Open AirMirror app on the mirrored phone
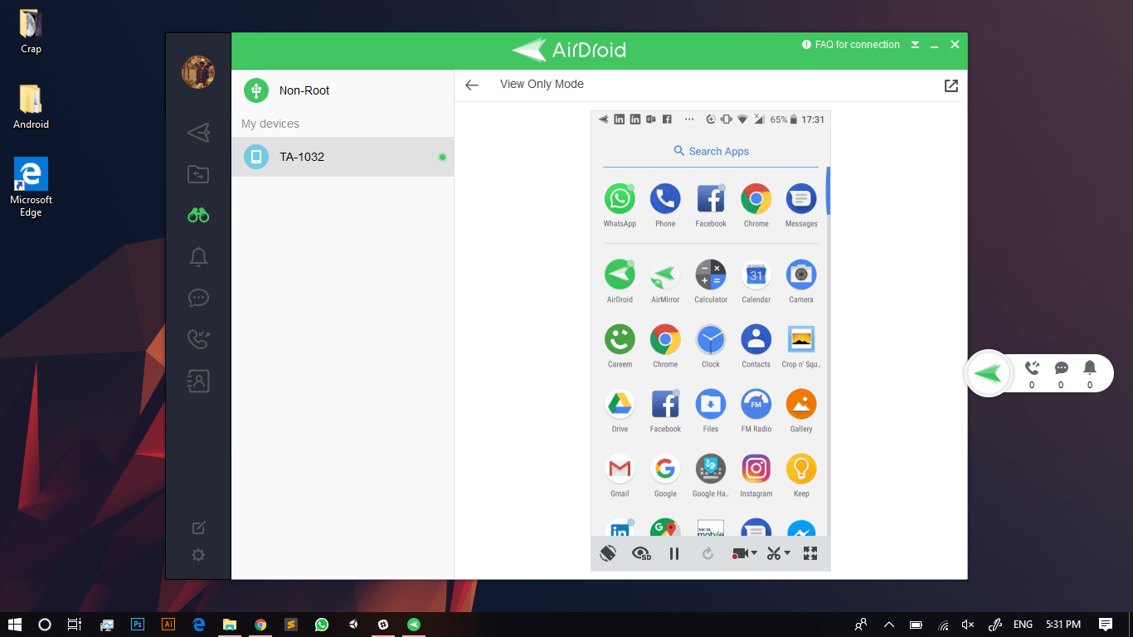1133x637 pixels. click(x=665, y=281)
